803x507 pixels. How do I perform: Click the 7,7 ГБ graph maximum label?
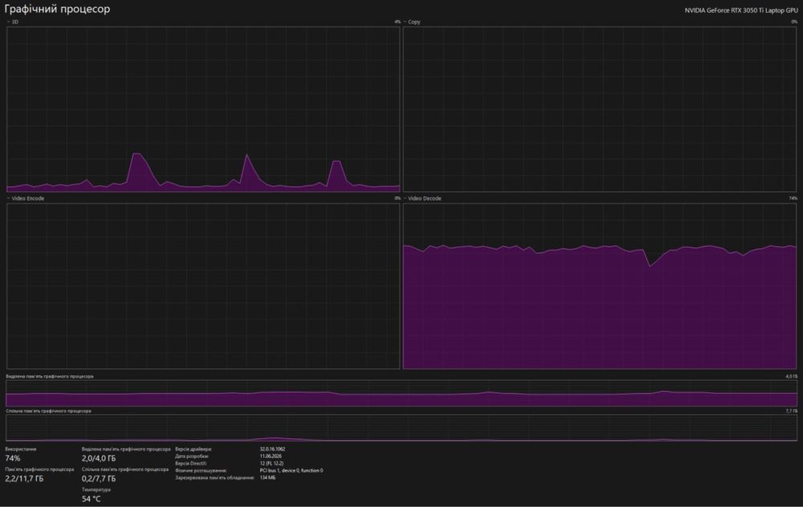click(792, 411)
